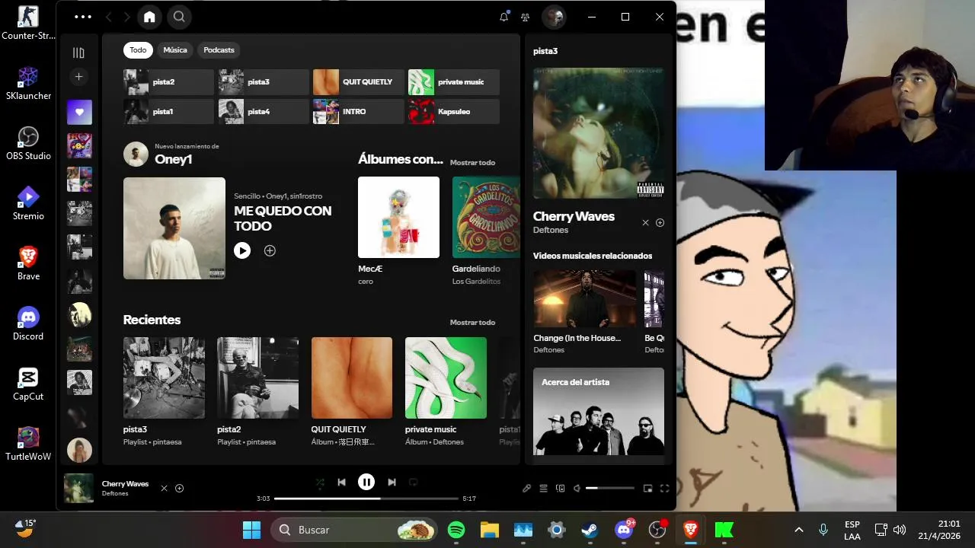Open OBS Studio desktop shortcut
This screenshot has height=548, width=975.
28,143
